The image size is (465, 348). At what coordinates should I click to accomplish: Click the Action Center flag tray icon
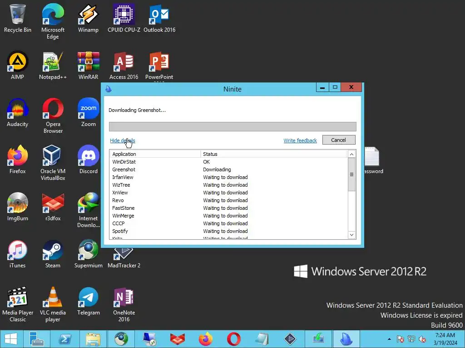tap(401, 339)
